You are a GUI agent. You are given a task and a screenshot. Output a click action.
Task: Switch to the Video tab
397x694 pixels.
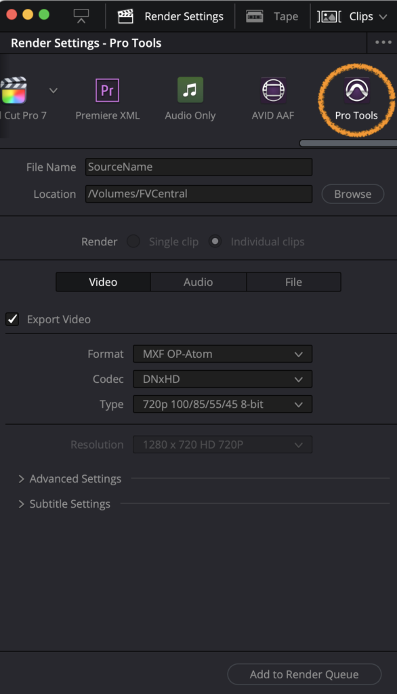(x=103, y=282)
